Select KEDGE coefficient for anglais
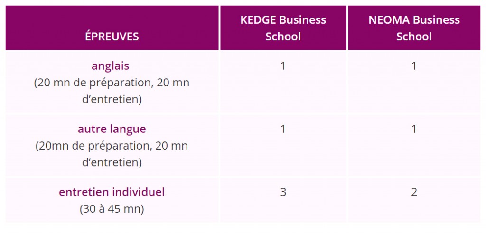486x234 pixels. 283,66
